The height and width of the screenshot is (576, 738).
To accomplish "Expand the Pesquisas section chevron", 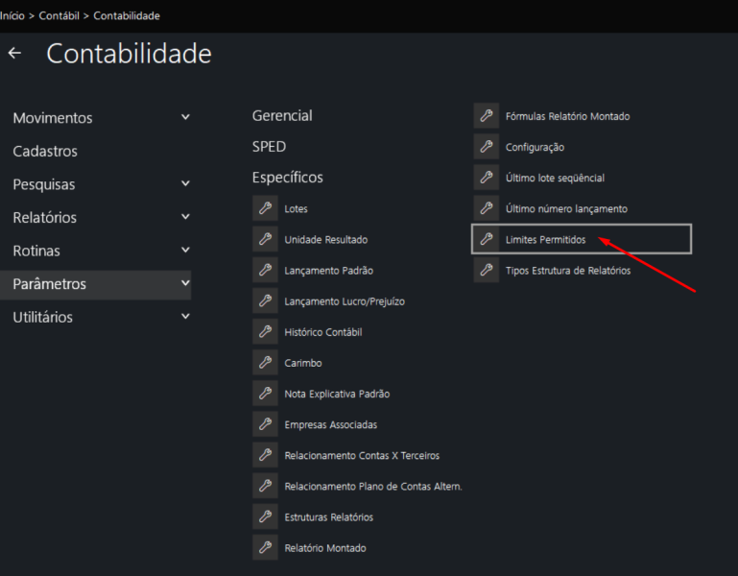I will [x=185, y=184].
